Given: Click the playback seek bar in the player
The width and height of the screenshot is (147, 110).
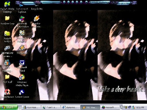Looking at the screenshot, I should [51, 2].
